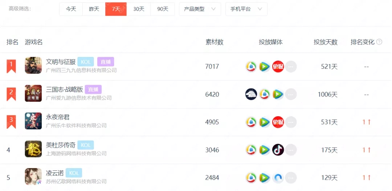The image size is (392, 191).
Task: Expand more media icon in 凌云诺 row
Action: pyautogui.click(x=291, y=178)
